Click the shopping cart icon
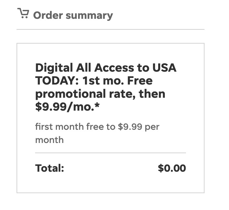 [23, 14]
